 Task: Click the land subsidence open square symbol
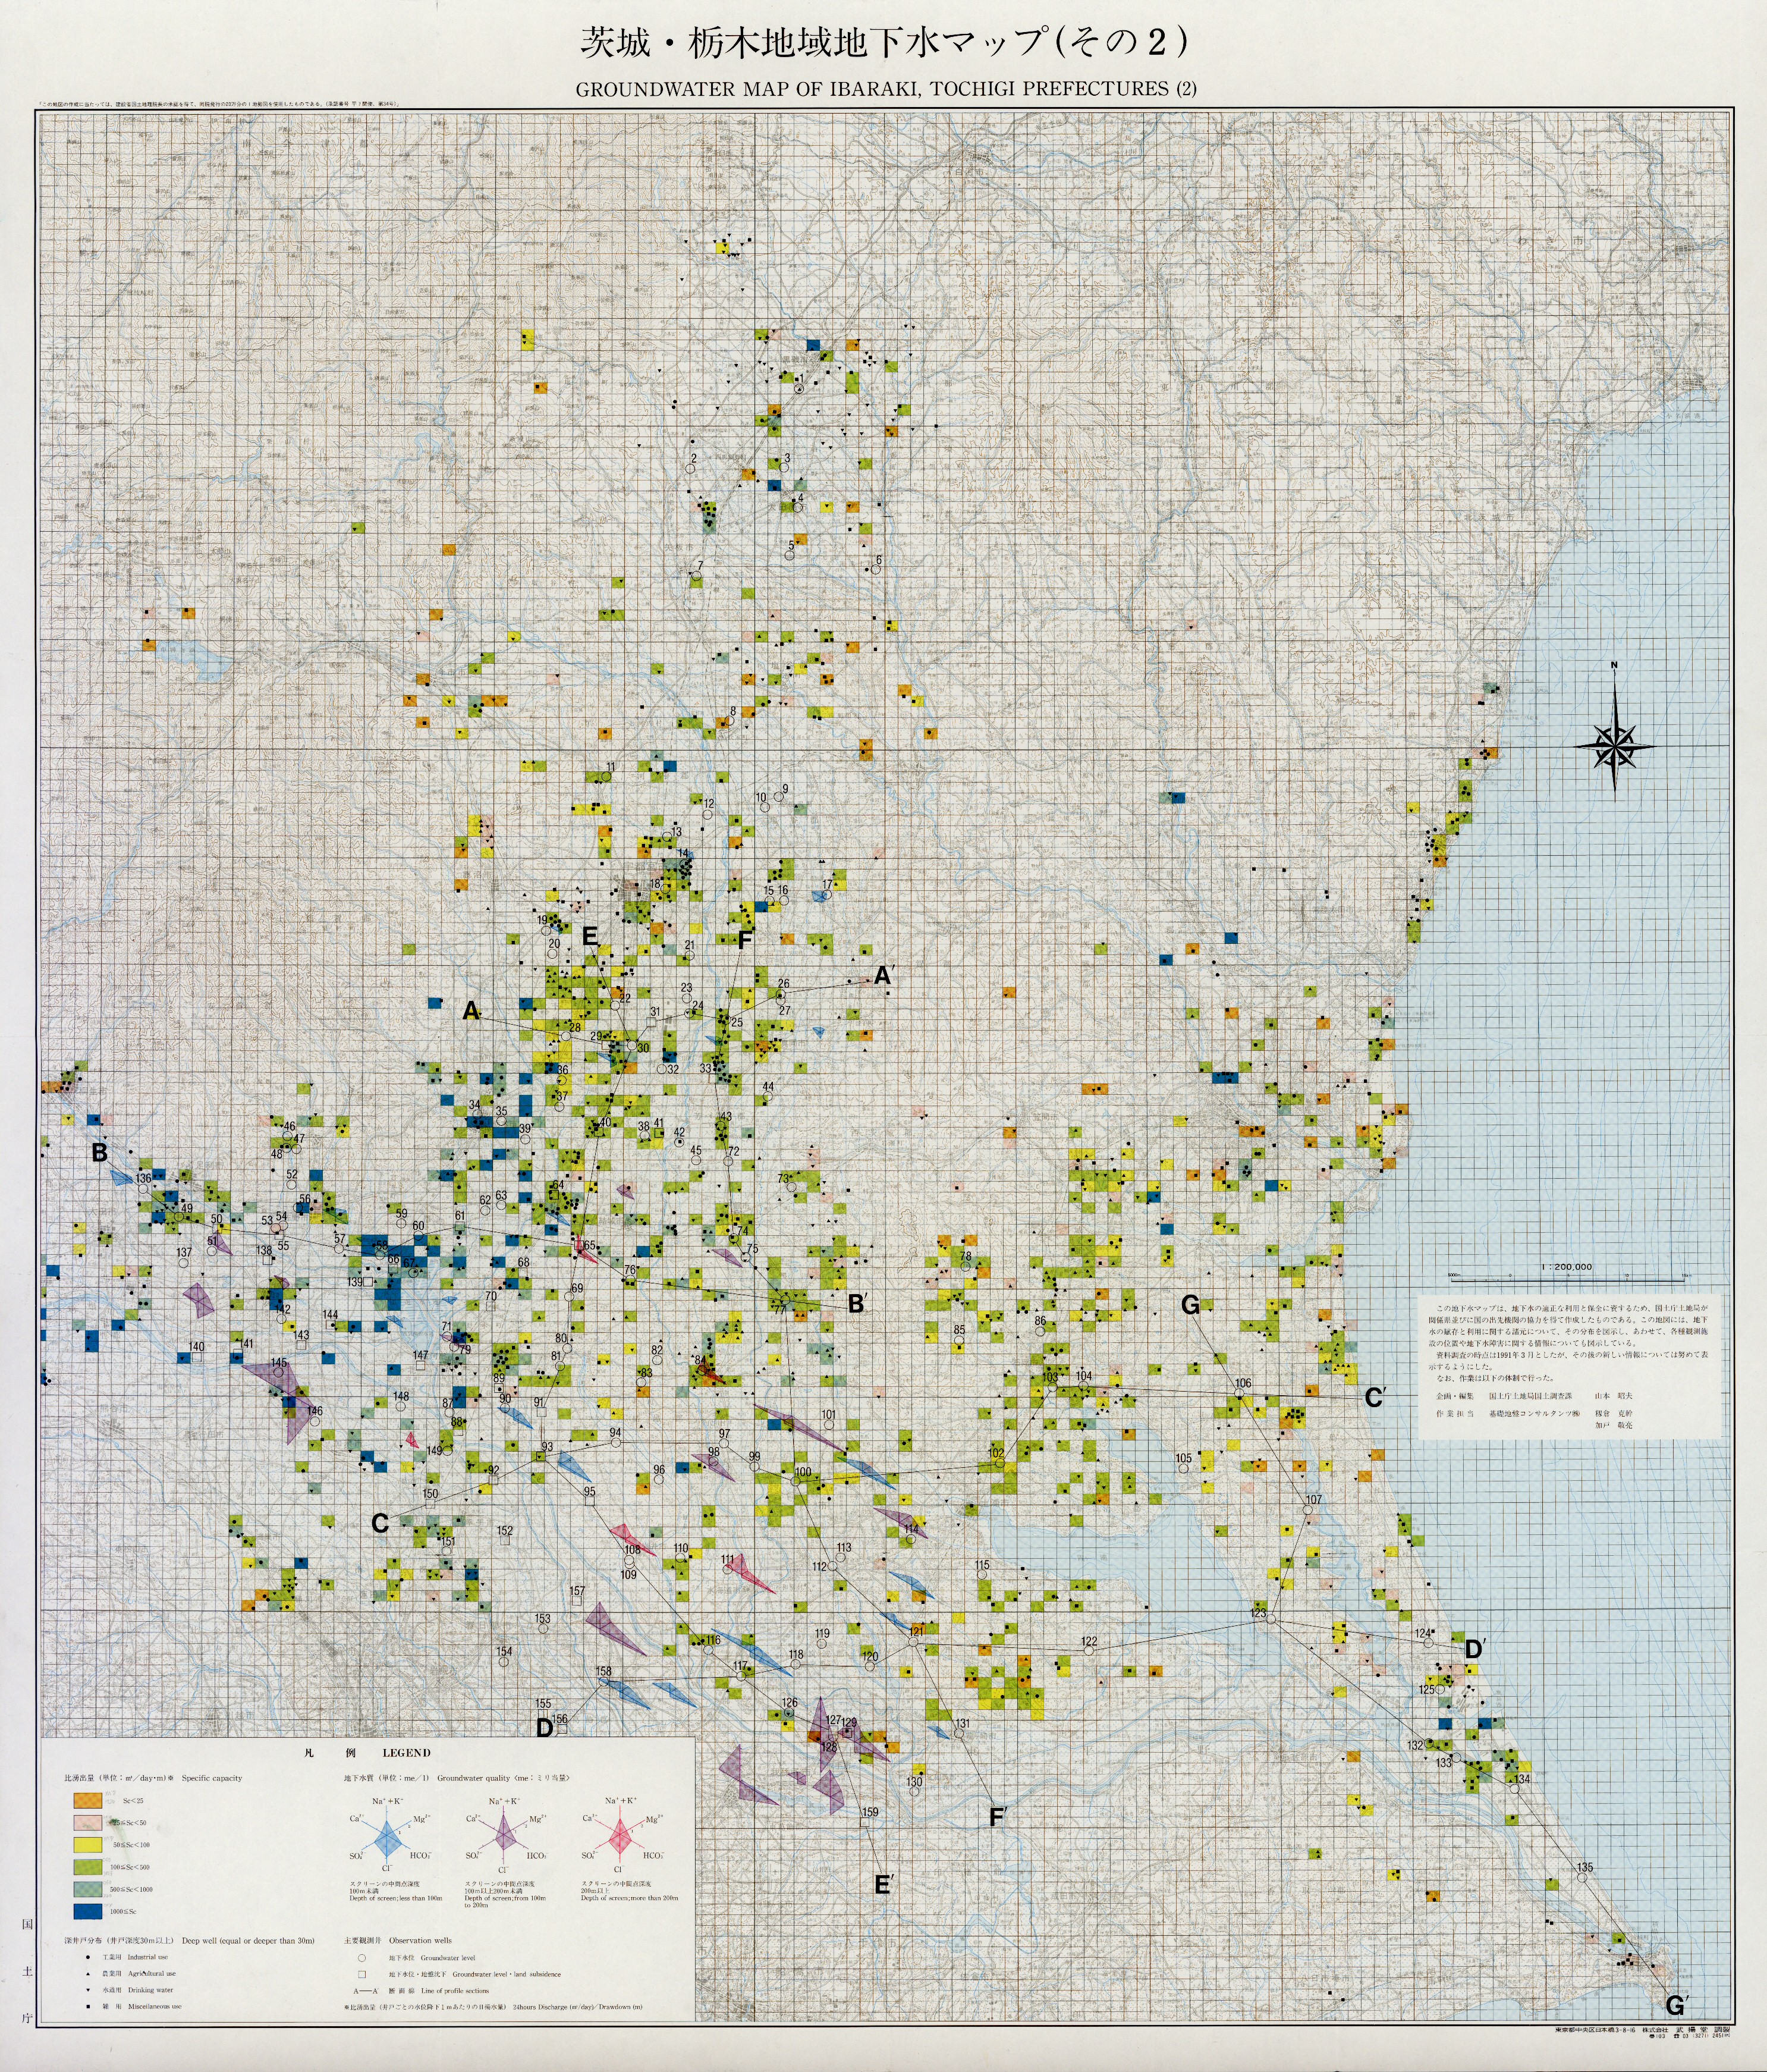coord(362,1974)
